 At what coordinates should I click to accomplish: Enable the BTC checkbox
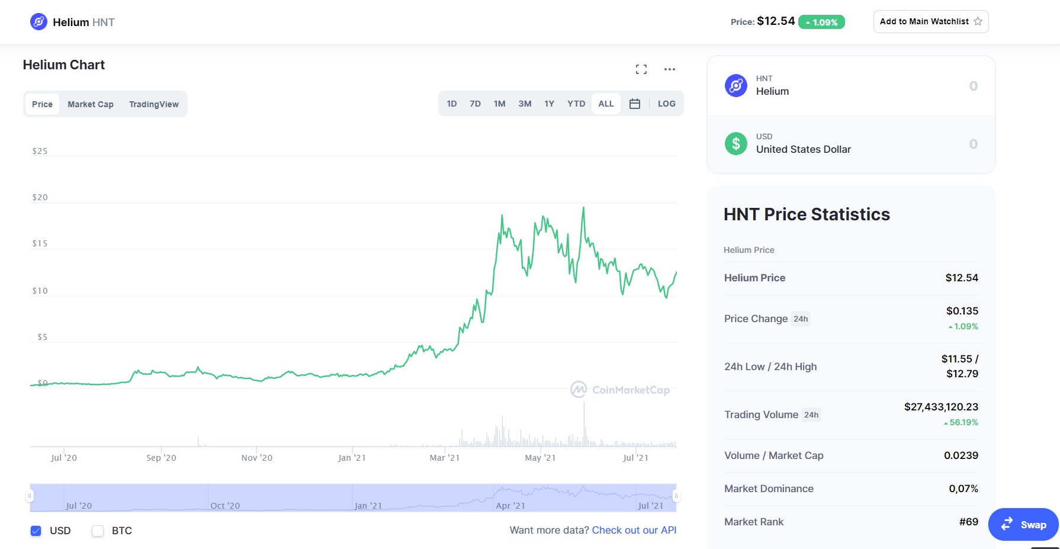coord(98,531)
